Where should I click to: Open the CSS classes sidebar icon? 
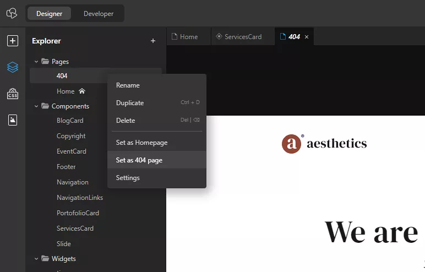pos(12,94)
